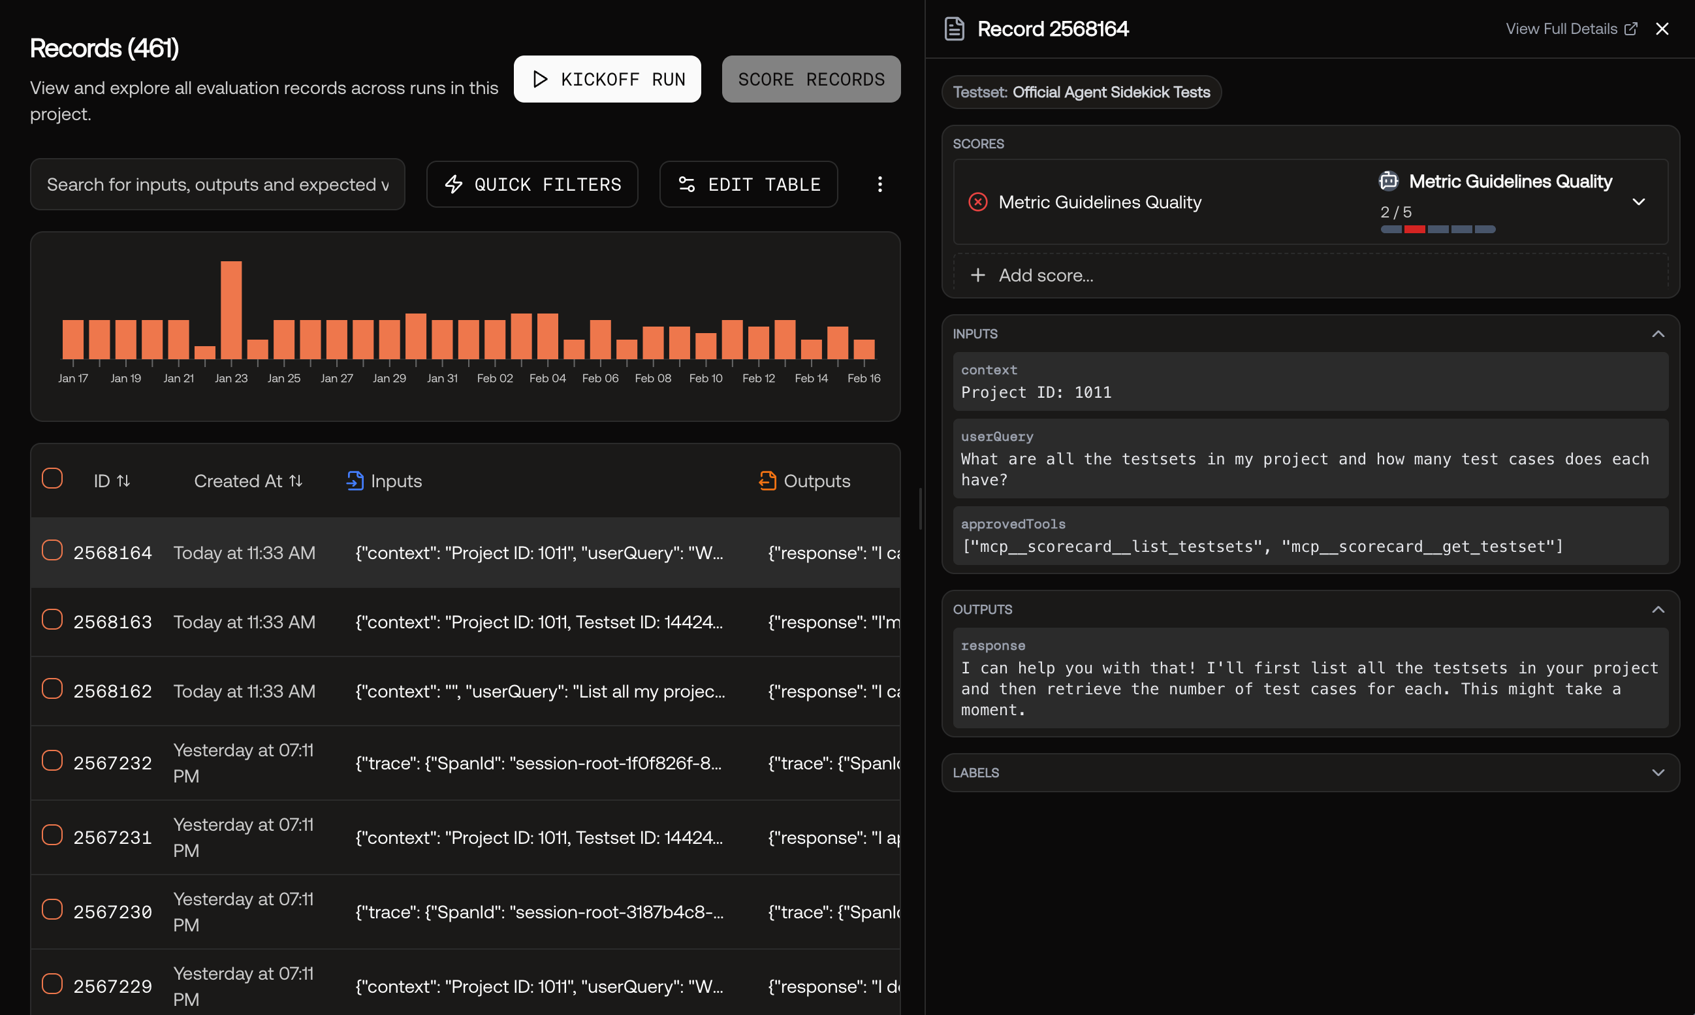Open record ID 2568163
The width and height of the screenshot is (1695, 1015).
113,622
